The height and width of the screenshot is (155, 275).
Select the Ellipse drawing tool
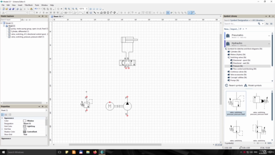108,12
